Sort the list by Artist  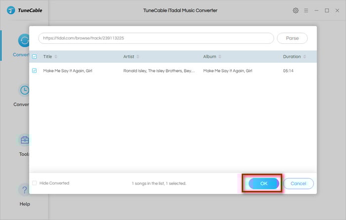138,57
